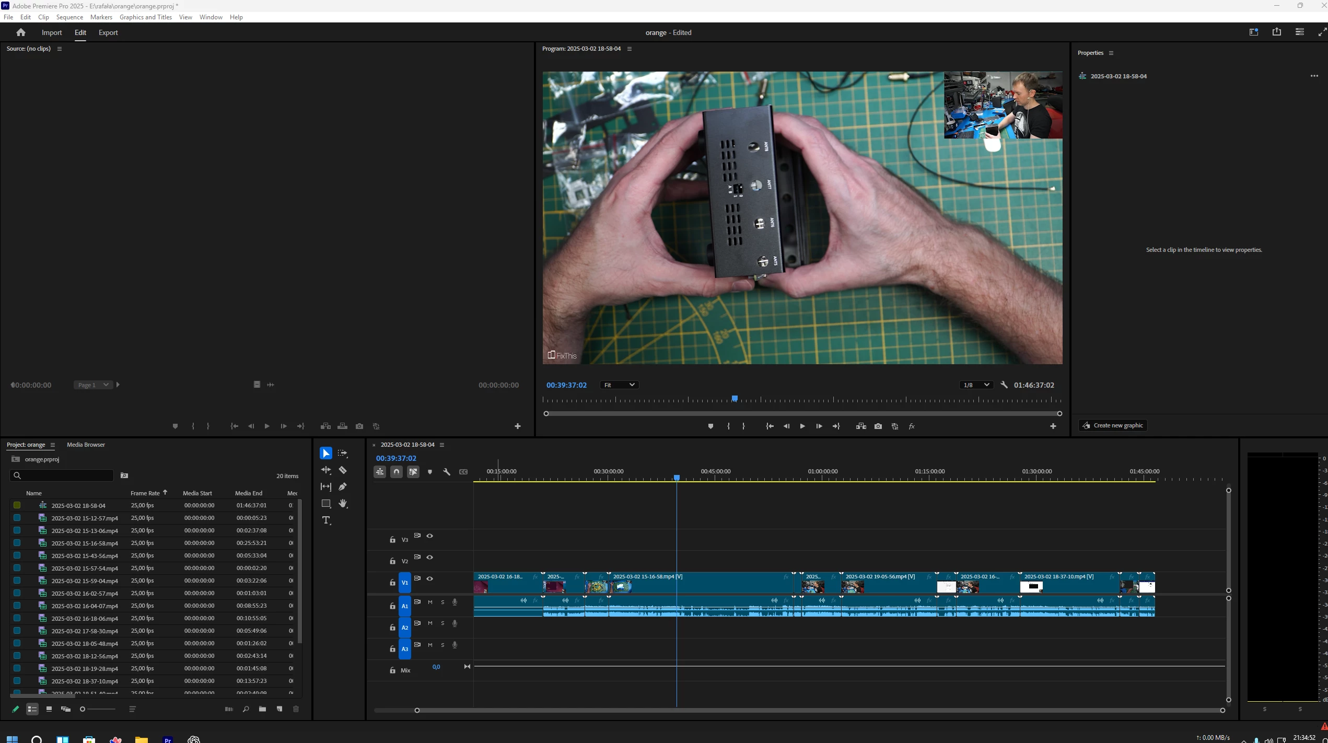
Task: Mute audio track A1
Action: click(x=430, y=602)
